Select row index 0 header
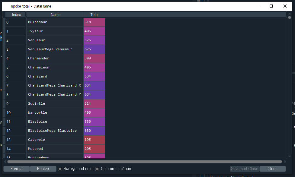The height and width of the screenshot is (177, 295). (x=15, y=22)
